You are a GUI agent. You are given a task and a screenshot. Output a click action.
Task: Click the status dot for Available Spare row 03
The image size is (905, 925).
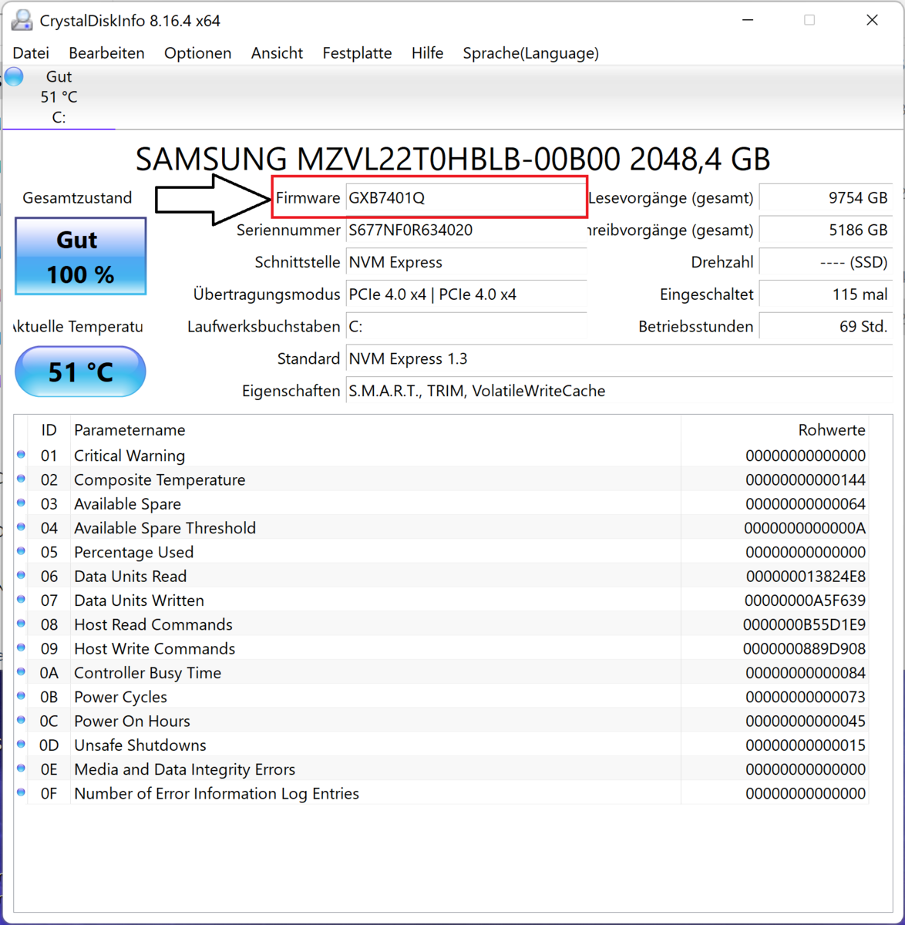tap(21, 503)
